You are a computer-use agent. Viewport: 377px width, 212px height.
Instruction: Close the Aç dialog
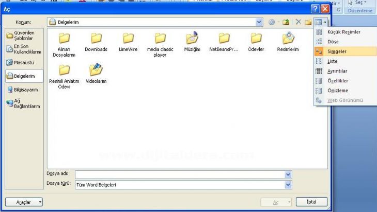click(x=325, y=9)
